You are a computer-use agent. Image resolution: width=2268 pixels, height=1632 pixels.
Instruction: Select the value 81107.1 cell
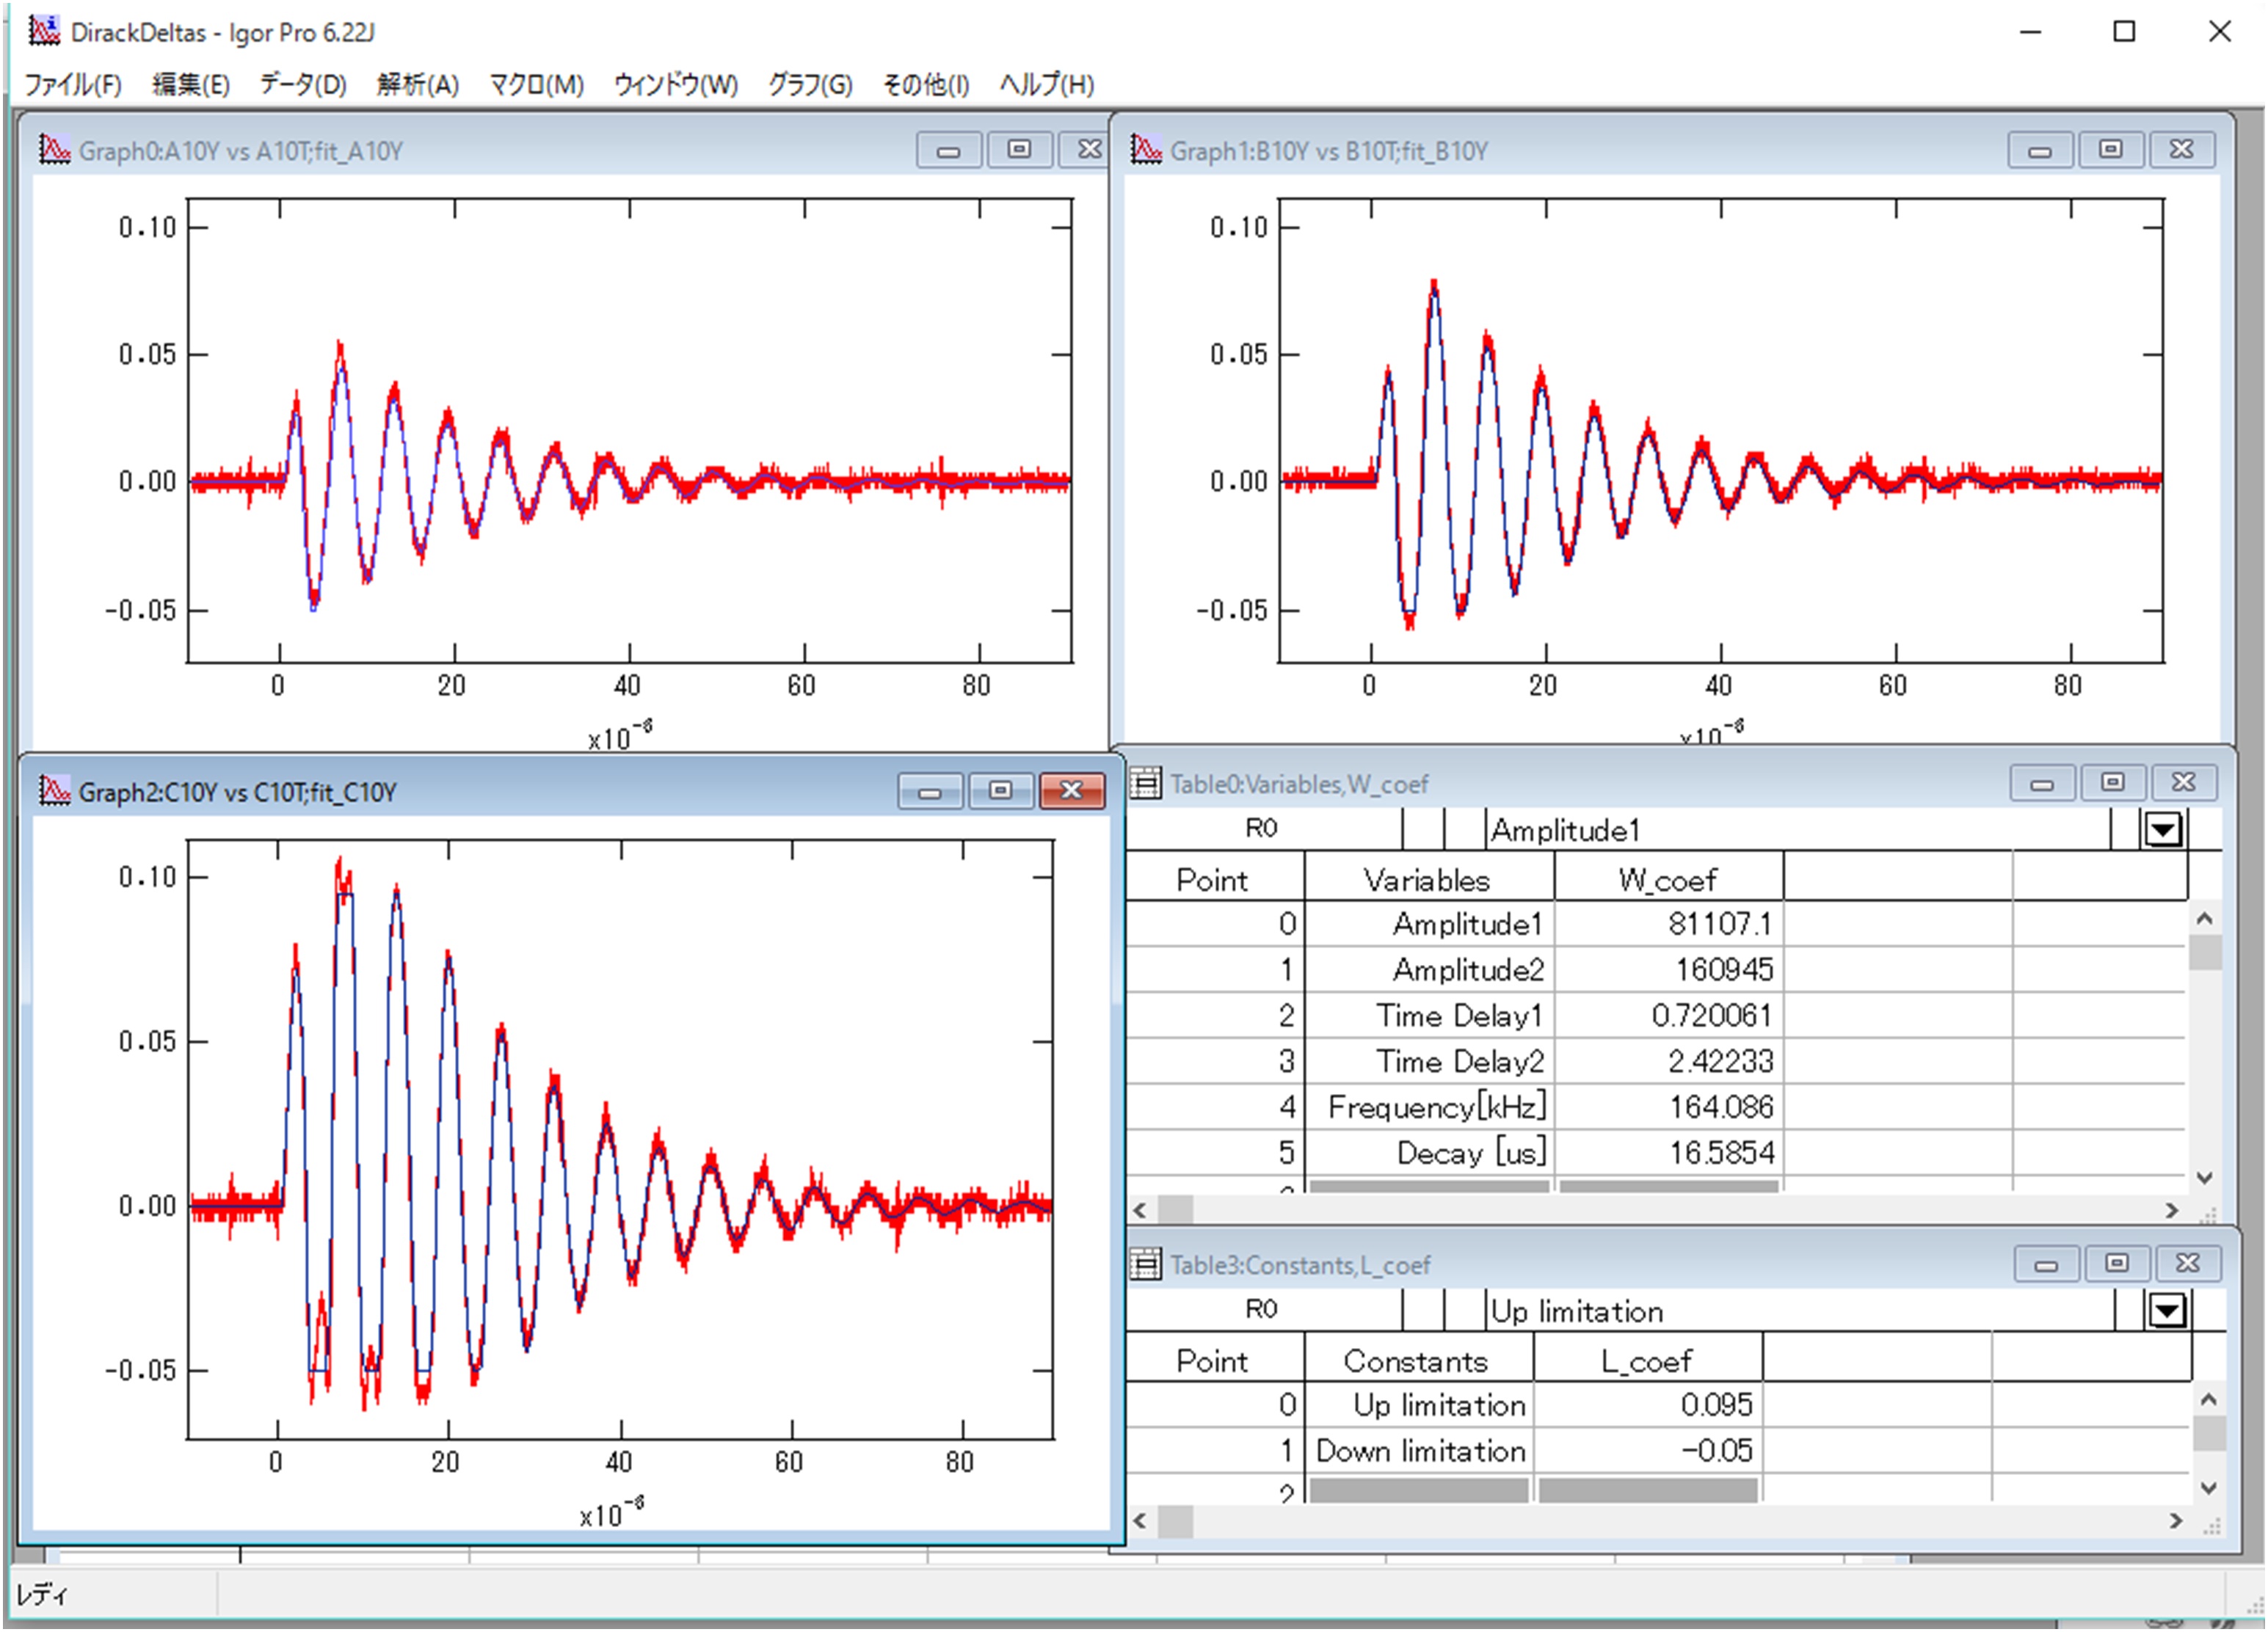(x=1668, y=923)
